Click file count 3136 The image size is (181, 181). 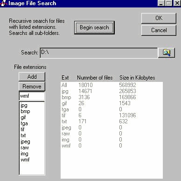(84, 97)
